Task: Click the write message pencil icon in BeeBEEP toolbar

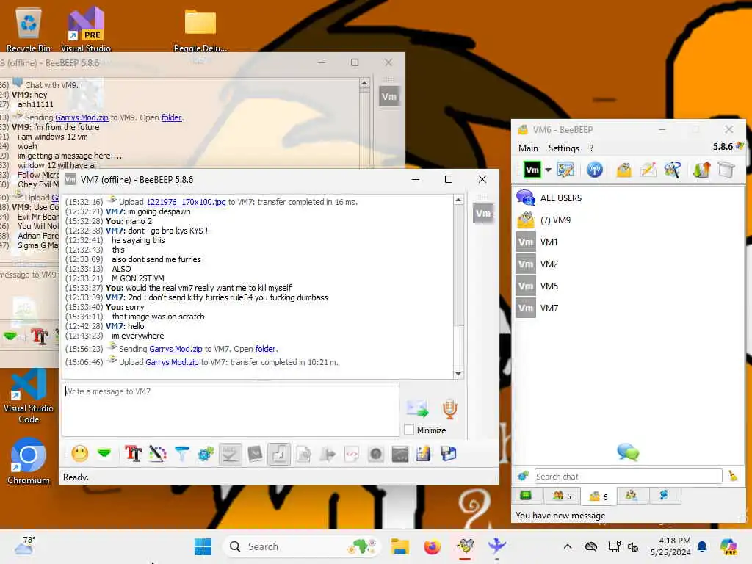Action: pos(648,170)
